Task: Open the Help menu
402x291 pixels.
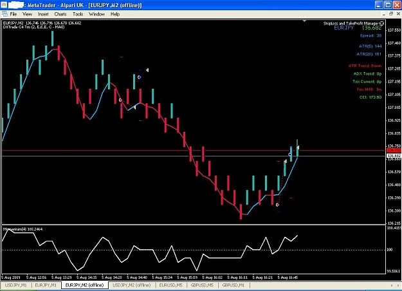Action: click(x=115, y=14)
